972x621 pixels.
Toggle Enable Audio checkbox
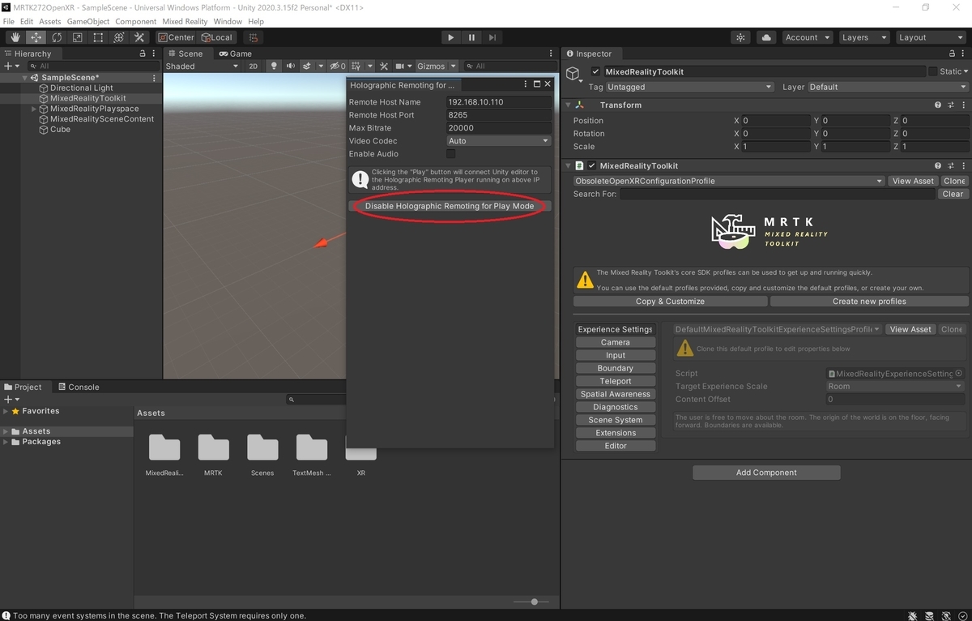tap(451, 153)
